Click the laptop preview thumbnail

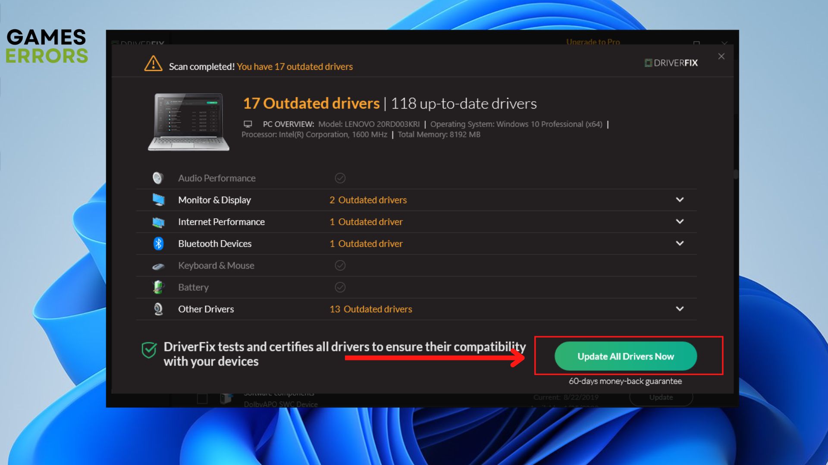[x=188, y=122]
